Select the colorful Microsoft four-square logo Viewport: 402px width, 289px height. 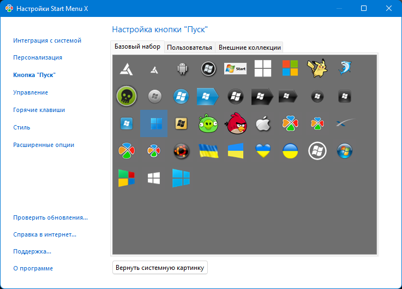(290, 68)
